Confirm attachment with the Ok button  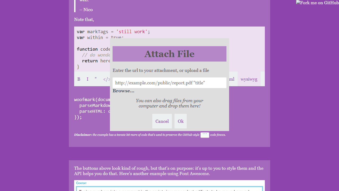[181, 121]
